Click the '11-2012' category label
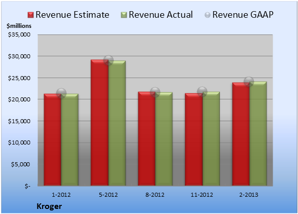The width and height of the screenshot is (298, 214). [202, 195]
